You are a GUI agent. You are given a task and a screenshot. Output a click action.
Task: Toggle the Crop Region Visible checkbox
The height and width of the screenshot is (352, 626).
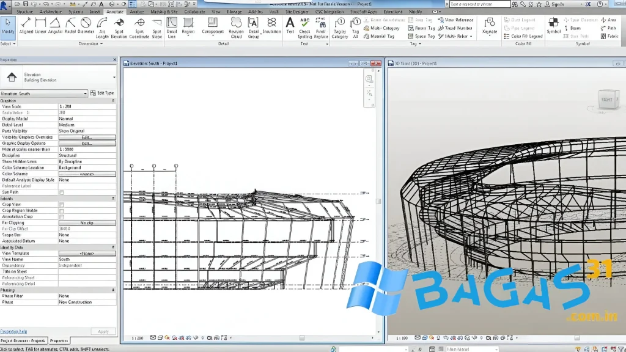(62, 211)
